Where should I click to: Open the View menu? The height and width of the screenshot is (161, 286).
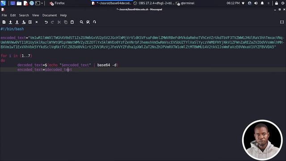[36, 15]
